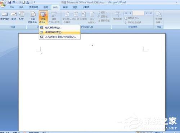Undo the last action in Quick Access toolbar
180x133 pixels.
14,2
